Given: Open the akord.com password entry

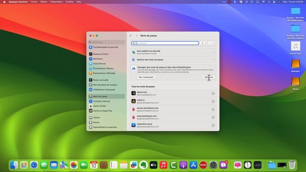Looking at the screenshot, I should [173, 94].
